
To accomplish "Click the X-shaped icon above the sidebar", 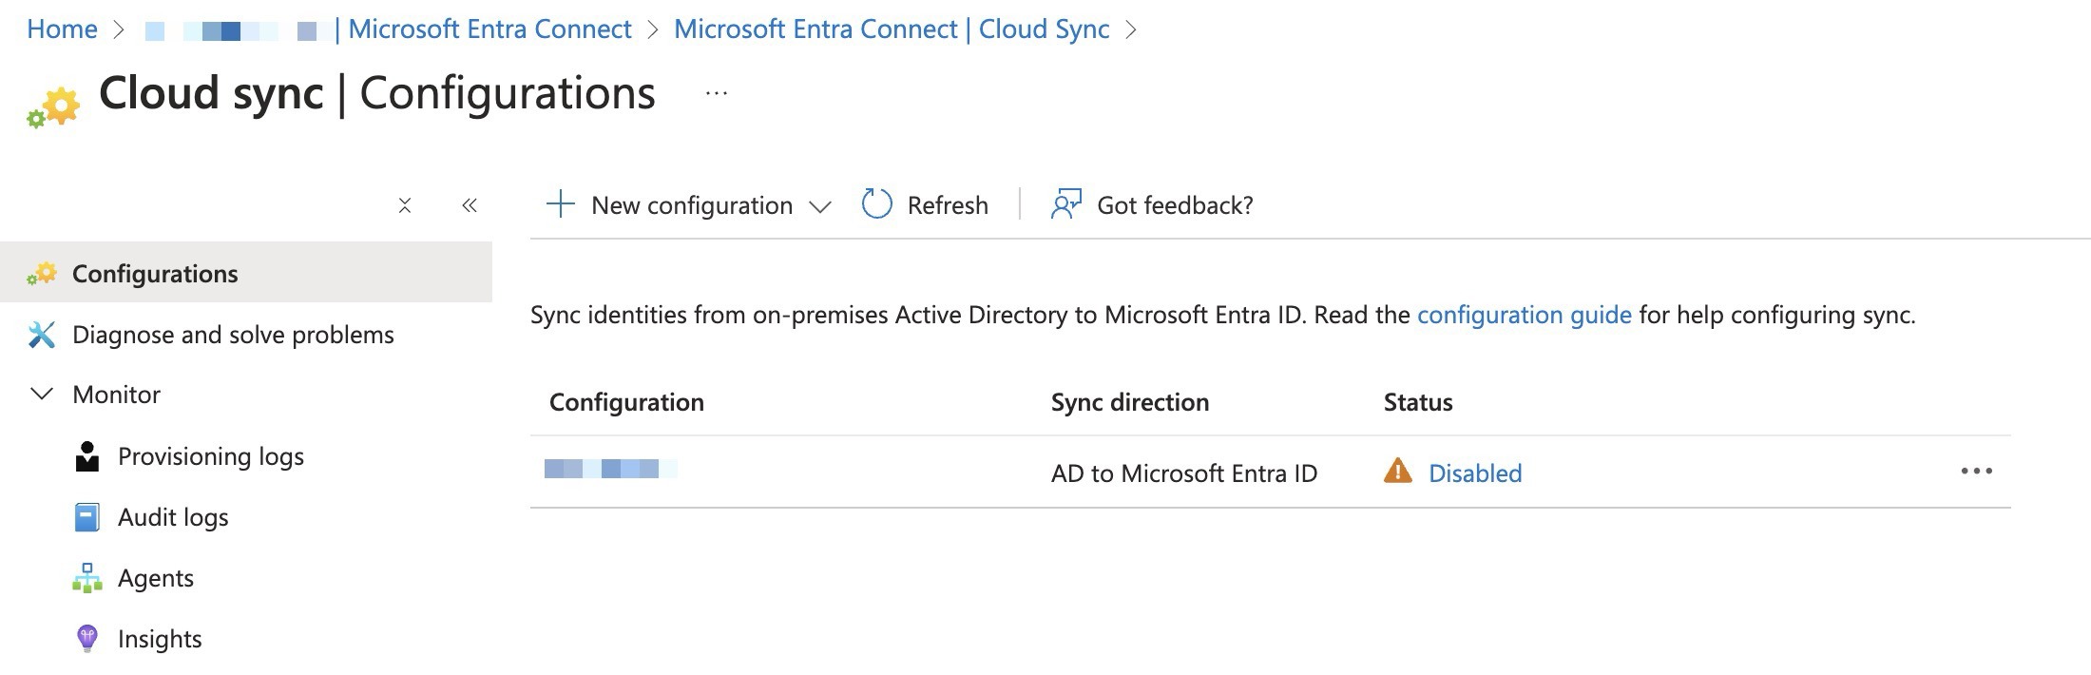I will (x=405, y=205).
